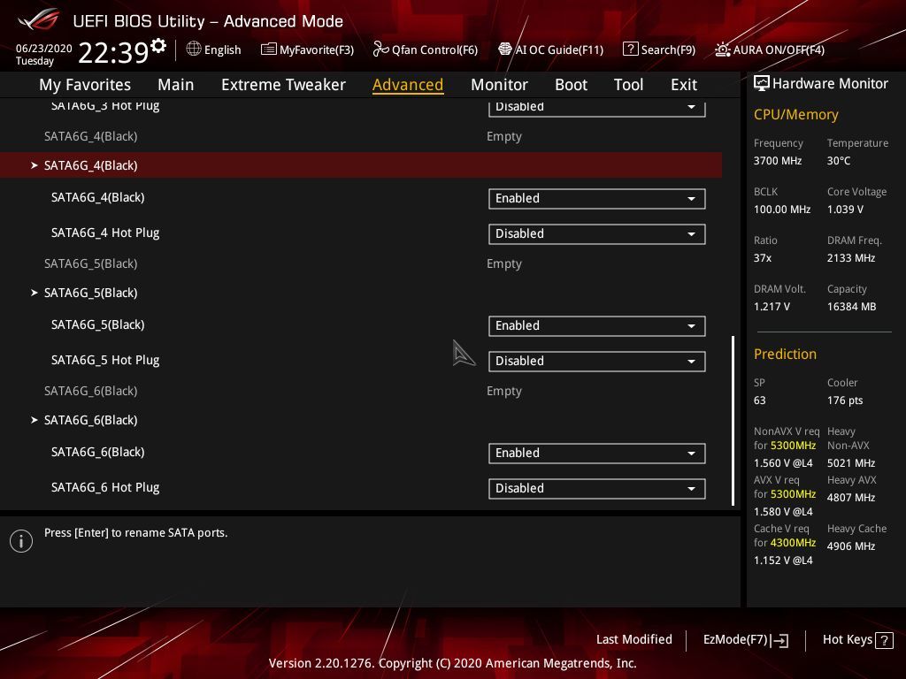Open clock settings gear icon

158,45
